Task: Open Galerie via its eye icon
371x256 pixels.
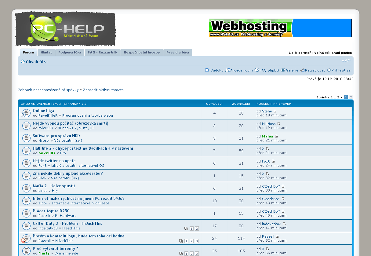Action: tap(283, 70)
